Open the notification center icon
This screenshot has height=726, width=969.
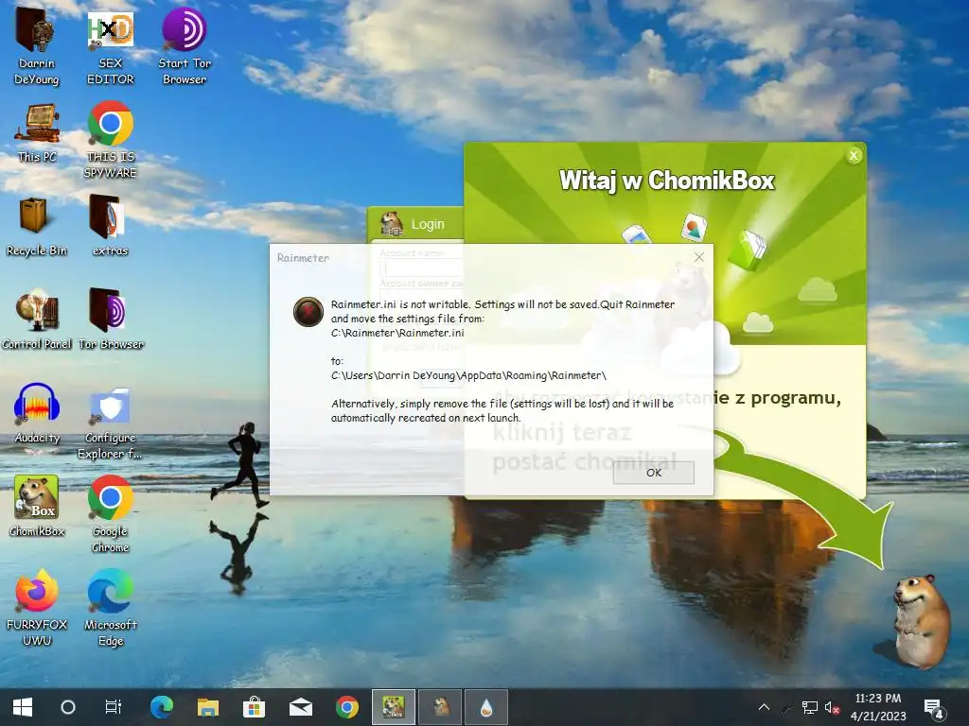933,708
